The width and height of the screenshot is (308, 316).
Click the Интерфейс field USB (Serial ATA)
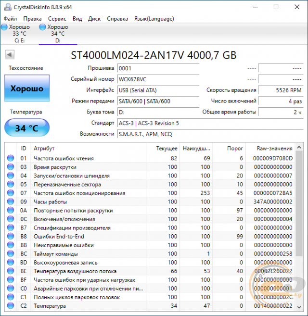(158, 90)
